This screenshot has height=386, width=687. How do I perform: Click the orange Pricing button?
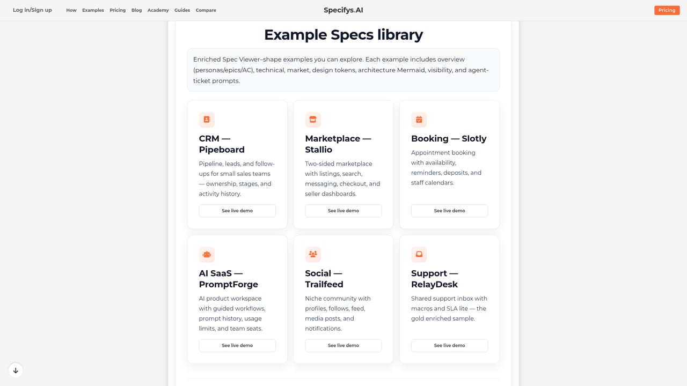click(667, 10)
